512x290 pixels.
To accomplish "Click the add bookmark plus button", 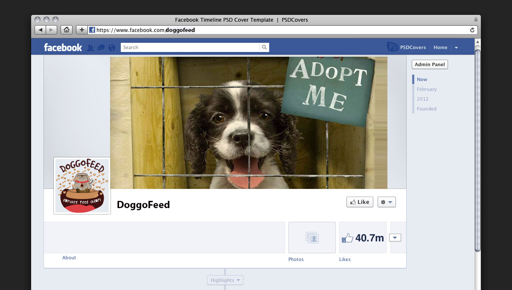I will (x=82, y=30).
